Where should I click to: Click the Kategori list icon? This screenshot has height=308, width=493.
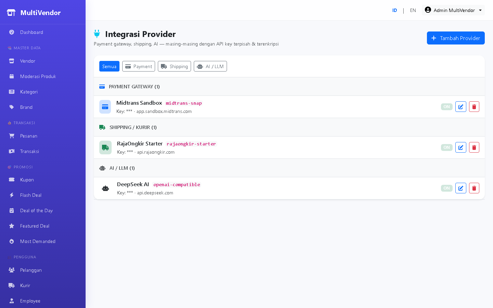pos(12,92)
